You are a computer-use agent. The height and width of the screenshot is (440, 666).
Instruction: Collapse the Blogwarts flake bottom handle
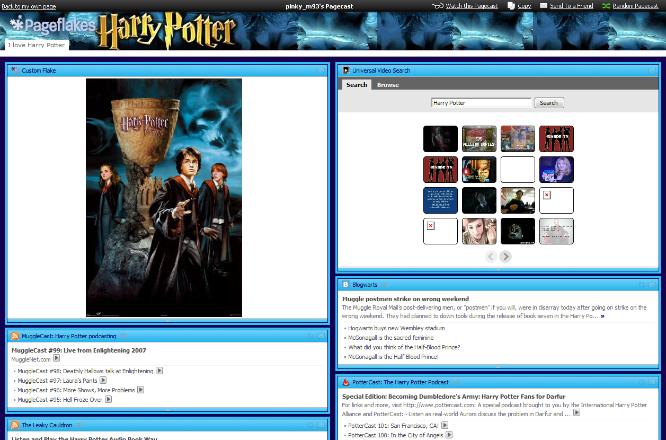pyautogui.click(x=498, y=367)
